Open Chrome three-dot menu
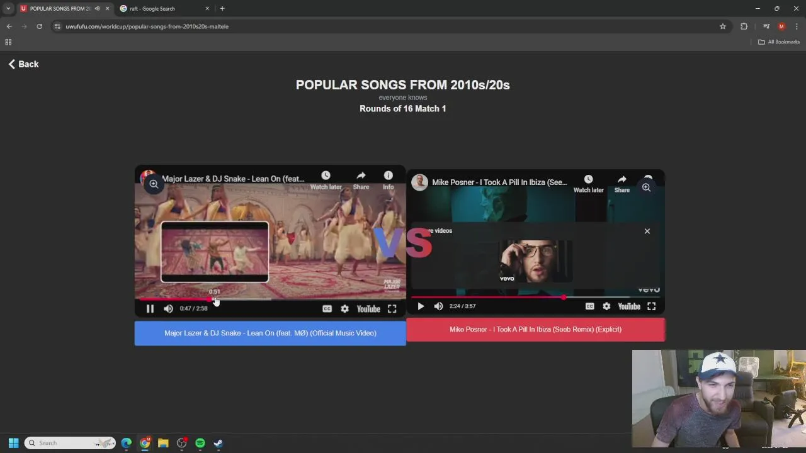The height and width of the screenshot is (453, 806). [797, 26]
